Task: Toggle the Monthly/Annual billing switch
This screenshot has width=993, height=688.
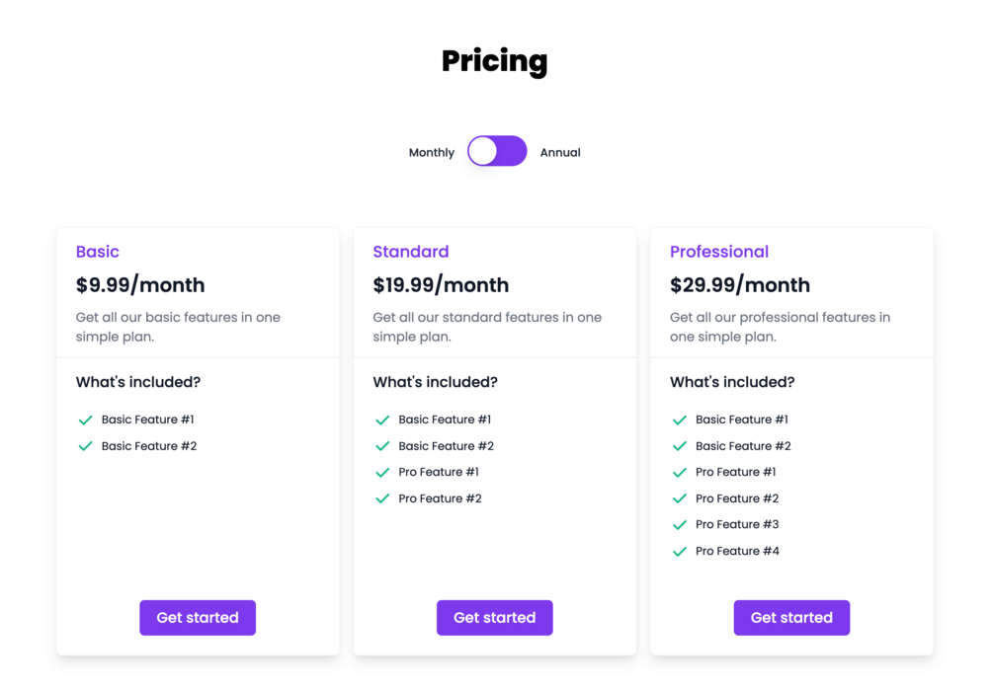Action: click(x=497, y=151)
